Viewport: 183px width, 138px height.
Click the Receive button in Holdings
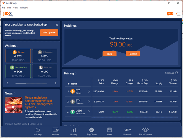(133, 54)
